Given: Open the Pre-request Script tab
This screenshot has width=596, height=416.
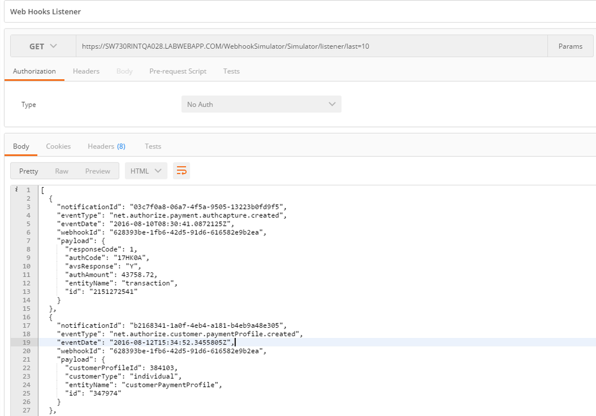Looking at the screenshot, I should pyautogui.click(x=178, y=71).
